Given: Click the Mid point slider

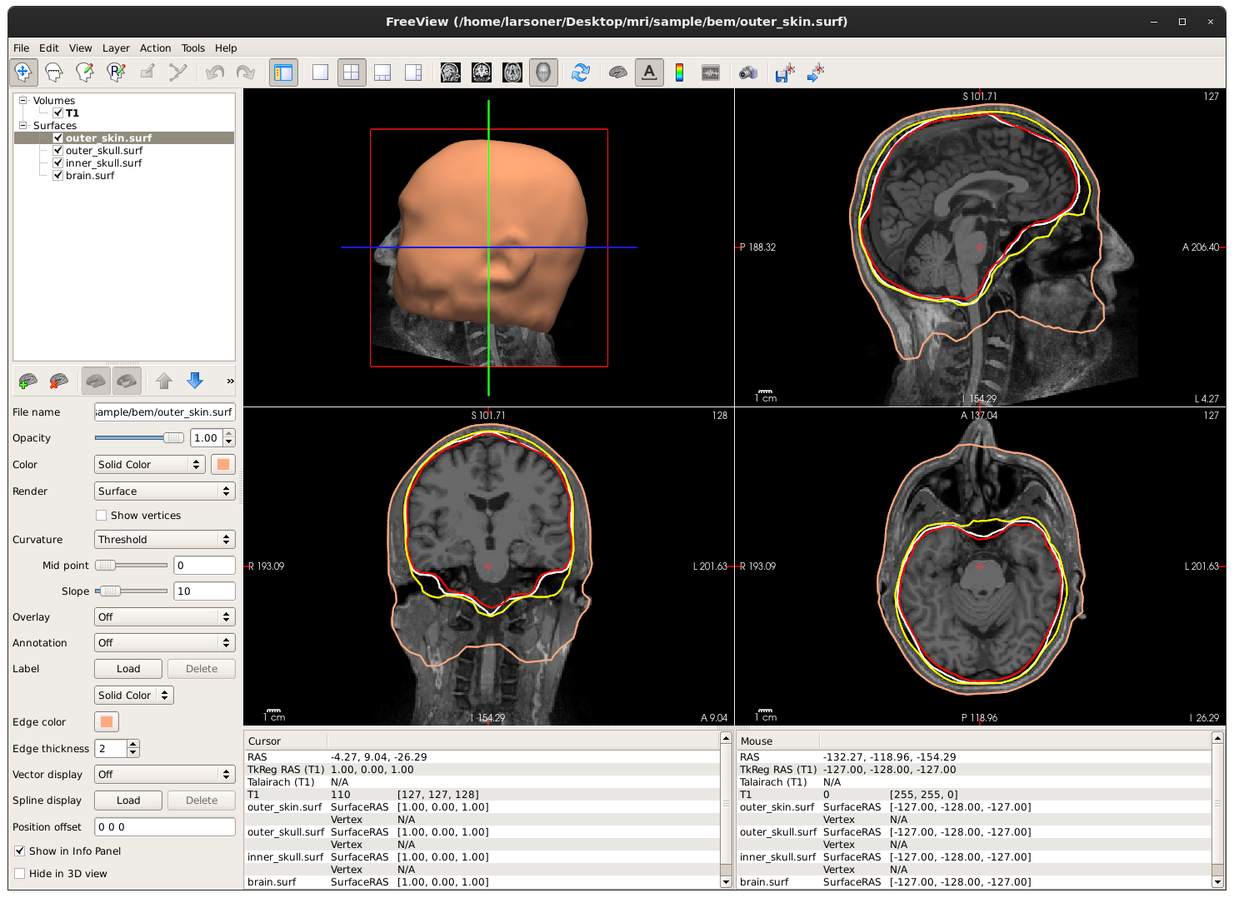Looking at the screenshot, I should click(x=131, y=566).
